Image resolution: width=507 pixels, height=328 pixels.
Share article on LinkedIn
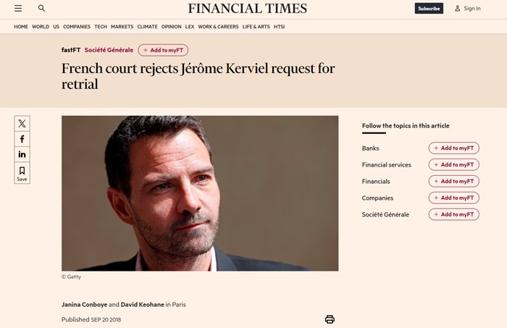pos(22,154)
